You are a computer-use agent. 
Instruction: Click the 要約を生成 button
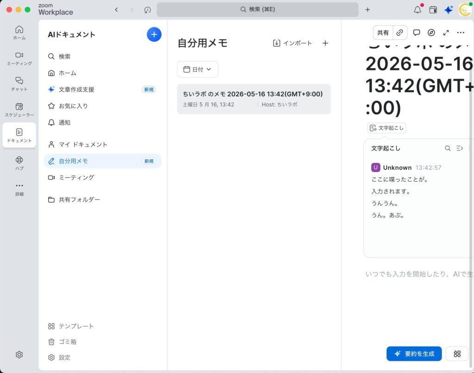coord(414,354)
